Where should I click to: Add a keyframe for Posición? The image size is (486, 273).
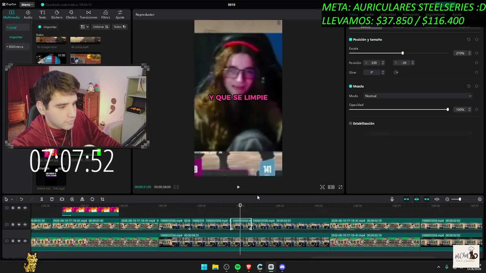click(477, 63)
